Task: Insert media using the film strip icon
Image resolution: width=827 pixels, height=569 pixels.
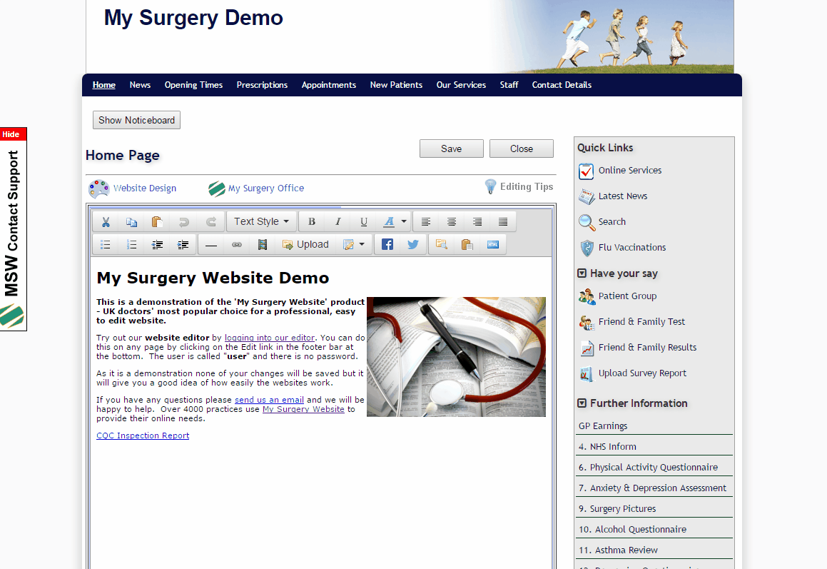Action: (x=263, y=244)
